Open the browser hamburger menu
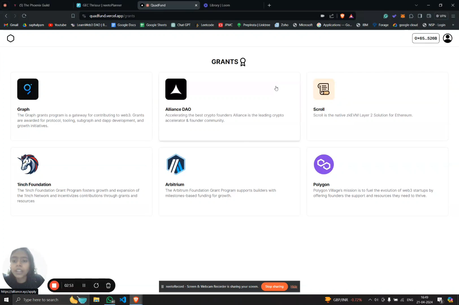Screen dimensions: 459x305 [453, 16]
